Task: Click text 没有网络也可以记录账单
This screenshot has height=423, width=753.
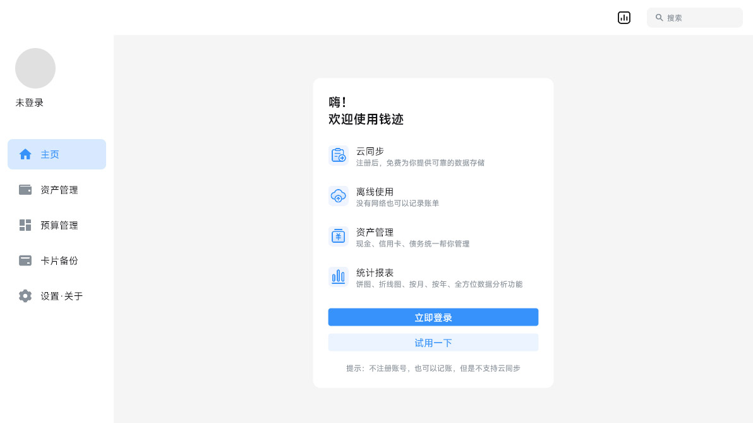Action: [397, 204]
